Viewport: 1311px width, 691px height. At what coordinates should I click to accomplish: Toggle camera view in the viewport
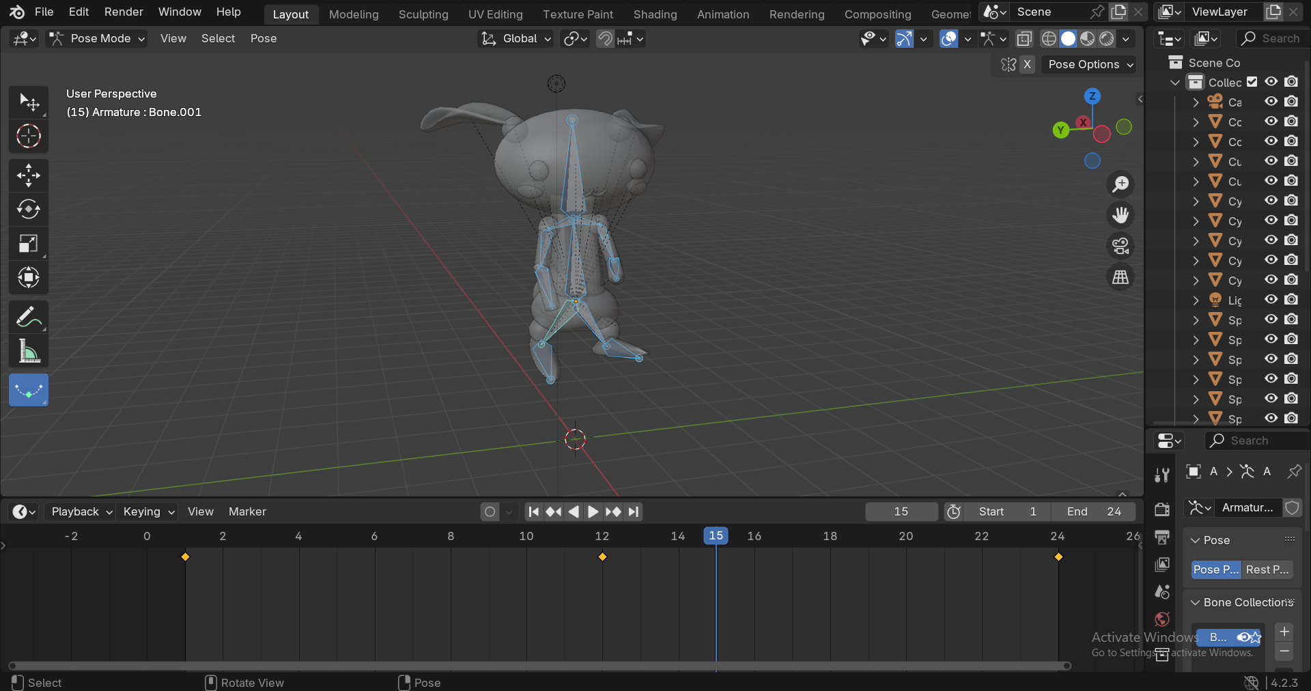pos(1120,246)
